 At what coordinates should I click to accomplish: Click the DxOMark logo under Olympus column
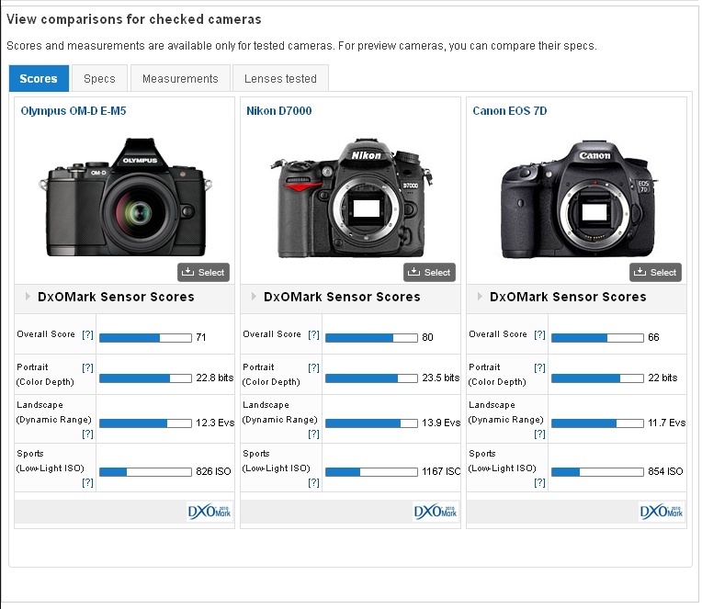click(x=209, y=512)
